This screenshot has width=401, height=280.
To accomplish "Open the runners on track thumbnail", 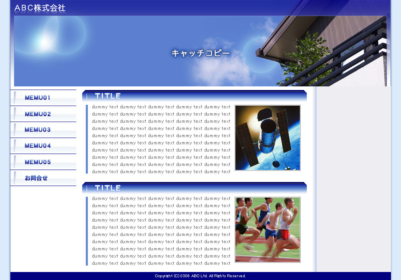I will coord(267,230).
